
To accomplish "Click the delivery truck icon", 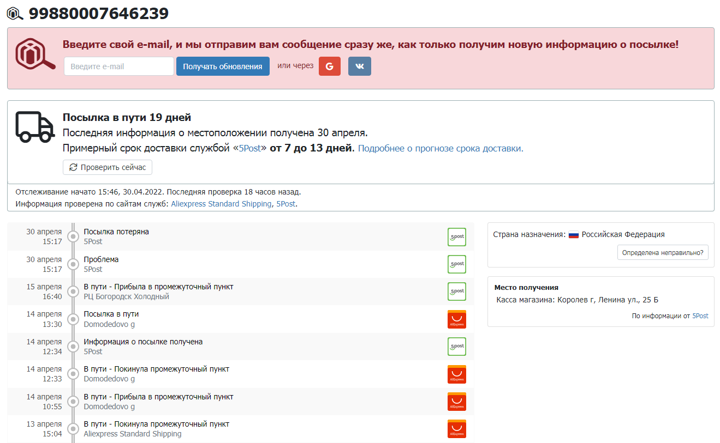I will click(35, 126).
